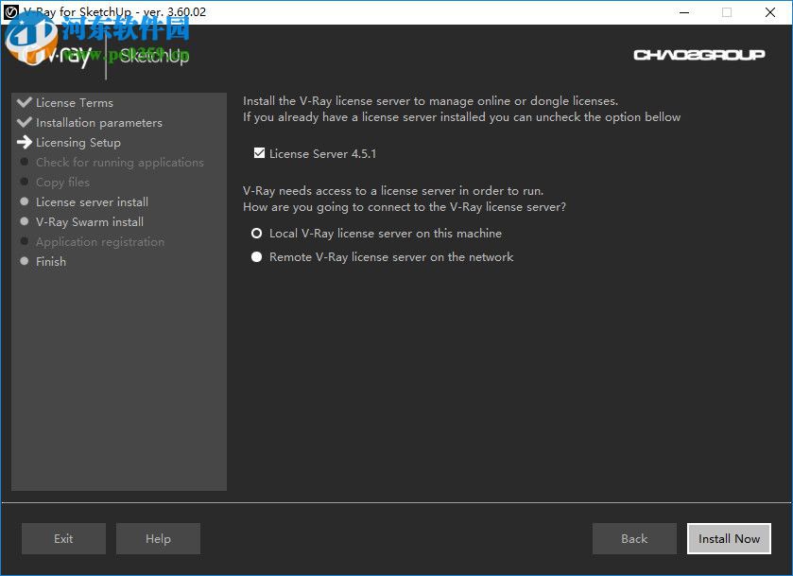The image size is (793, 576).
Task: Click the Back button
Action: click(634, 538)
